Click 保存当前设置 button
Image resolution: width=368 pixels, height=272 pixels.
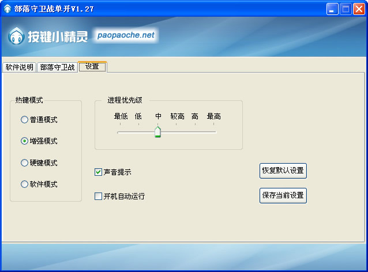[x=283, y=195]
